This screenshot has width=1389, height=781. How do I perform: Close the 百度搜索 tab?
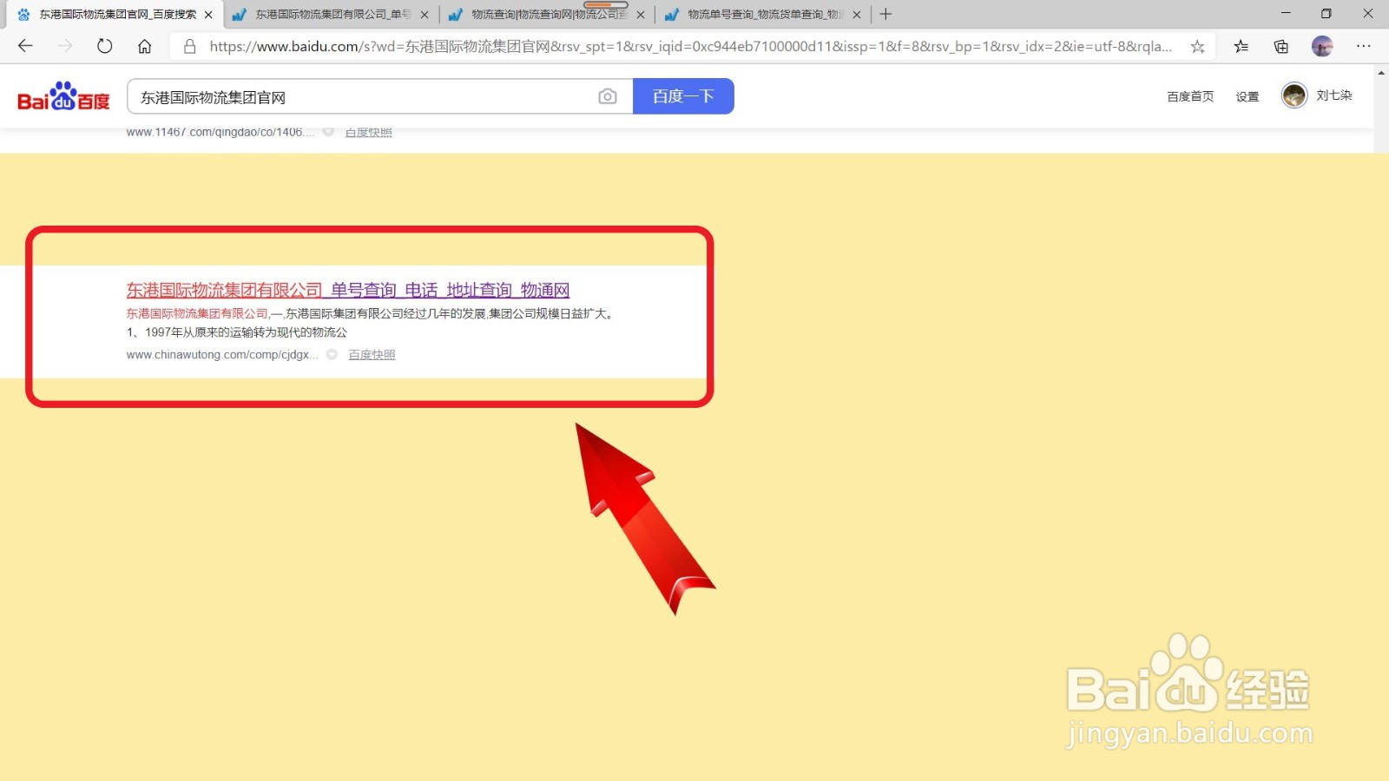(208, 15)
